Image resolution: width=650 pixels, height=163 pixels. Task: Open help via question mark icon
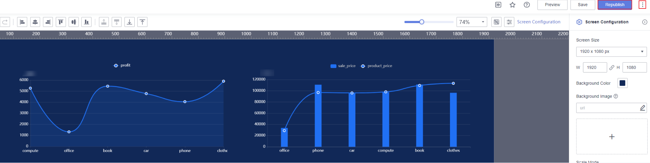point(527,5)
